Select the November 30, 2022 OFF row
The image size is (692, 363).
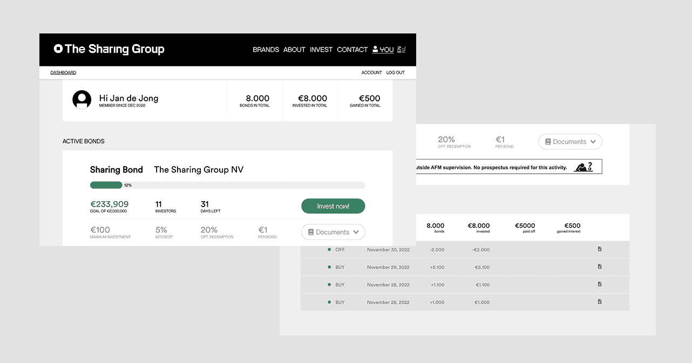[x=465, y=250]
